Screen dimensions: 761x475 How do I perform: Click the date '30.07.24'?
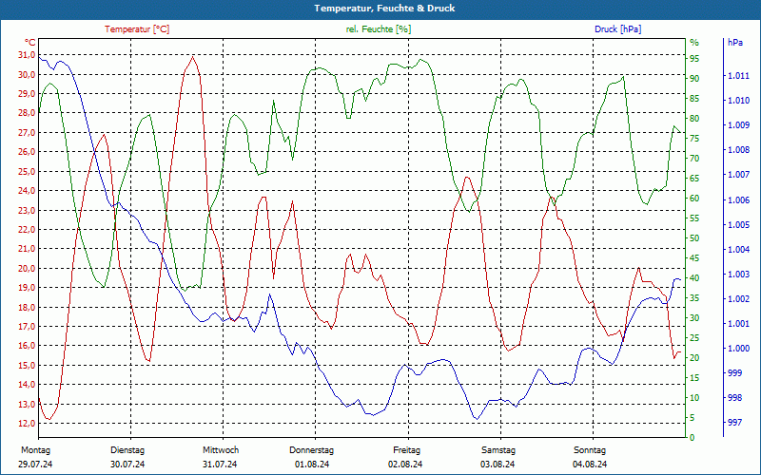(x=127, y=465)
